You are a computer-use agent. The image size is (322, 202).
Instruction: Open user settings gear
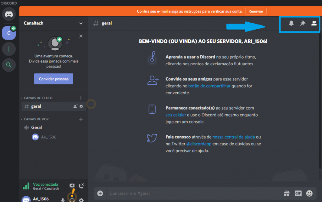[x=81, y=200]
